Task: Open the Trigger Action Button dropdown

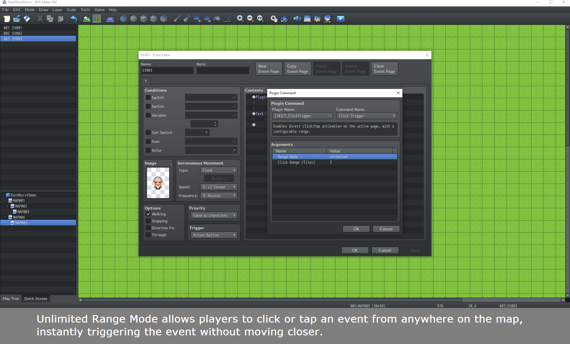Action: point(214,235)
